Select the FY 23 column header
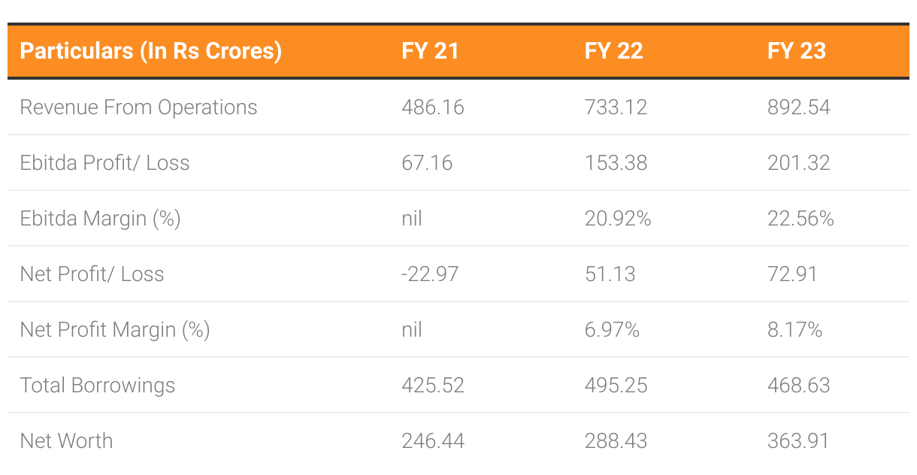This screenshot has height=475, width=917. click(x=797, y=51)
